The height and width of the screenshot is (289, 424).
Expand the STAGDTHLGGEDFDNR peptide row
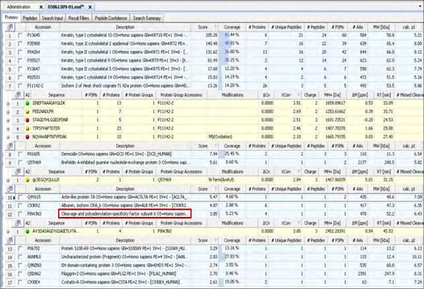(8, 120)
